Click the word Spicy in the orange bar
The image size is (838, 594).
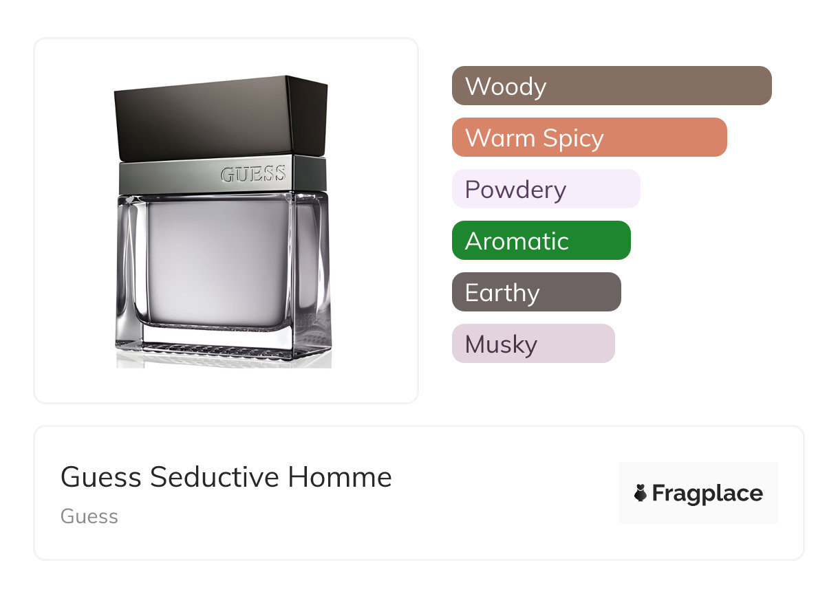(573, 138)
